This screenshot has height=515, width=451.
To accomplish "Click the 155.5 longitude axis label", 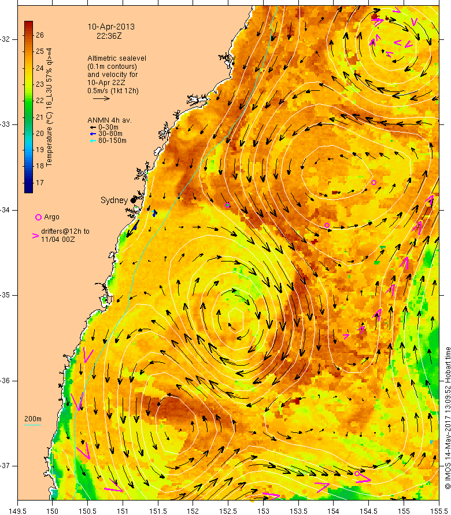I will (439, 512).
